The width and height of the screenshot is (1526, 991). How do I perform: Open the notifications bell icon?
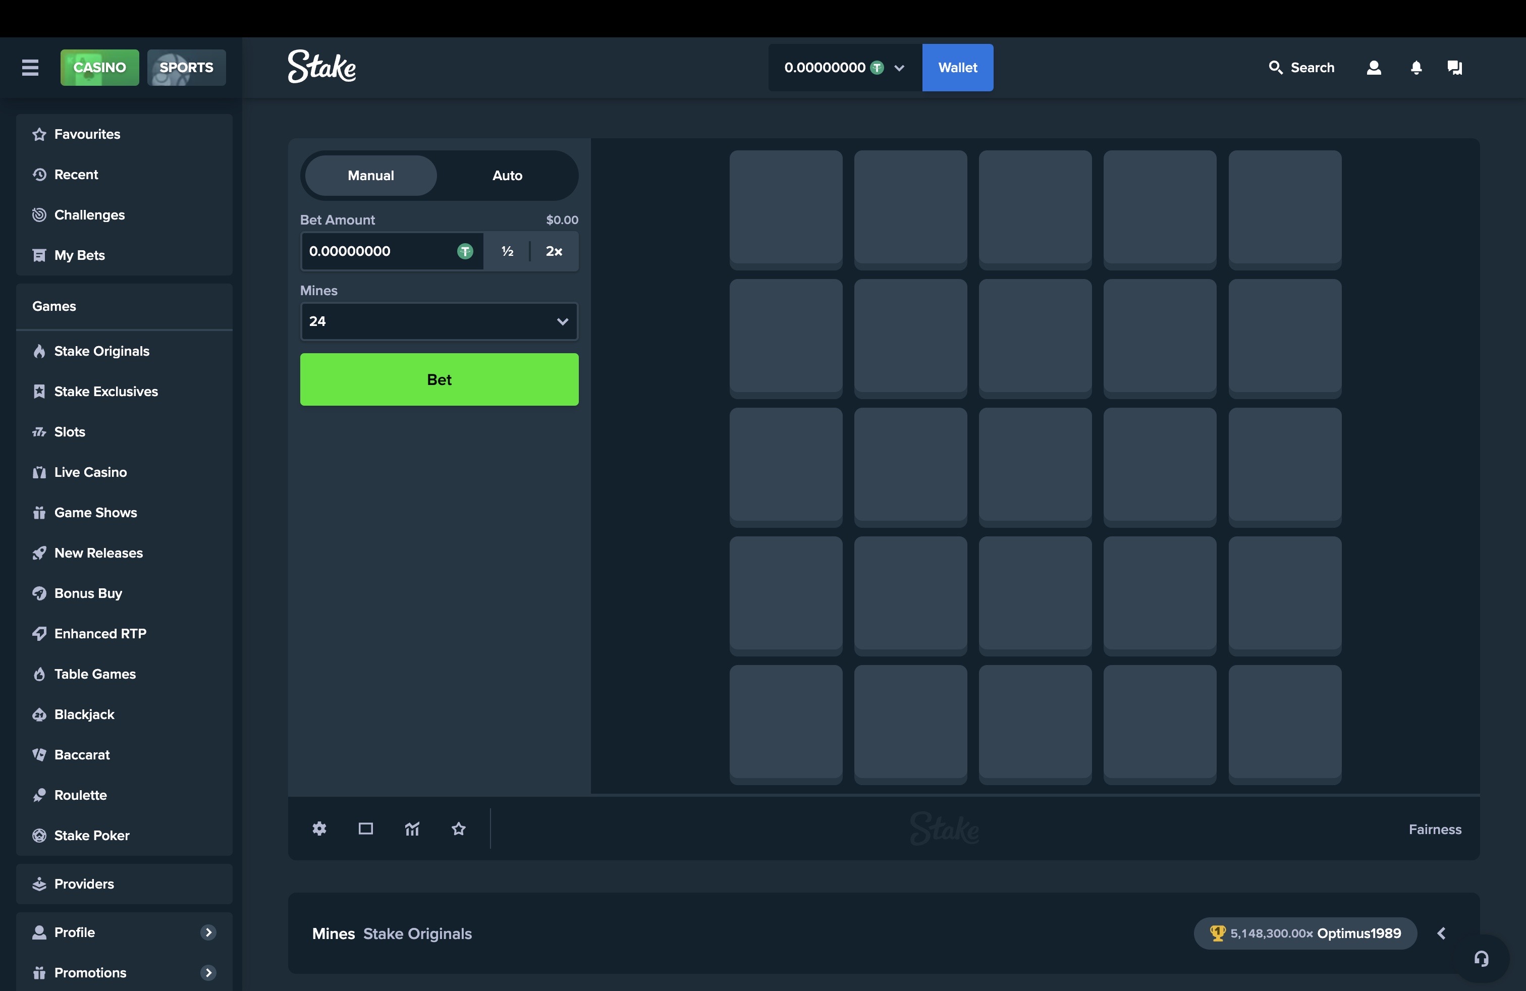(x=1415, y=67)
